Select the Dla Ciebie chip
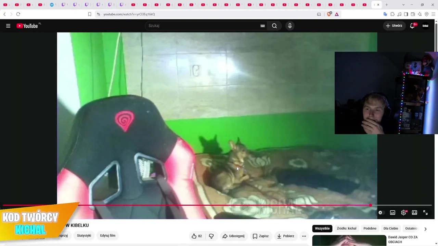Image resolution: width=438 pixels, height=246 pixels. (391, 229)
